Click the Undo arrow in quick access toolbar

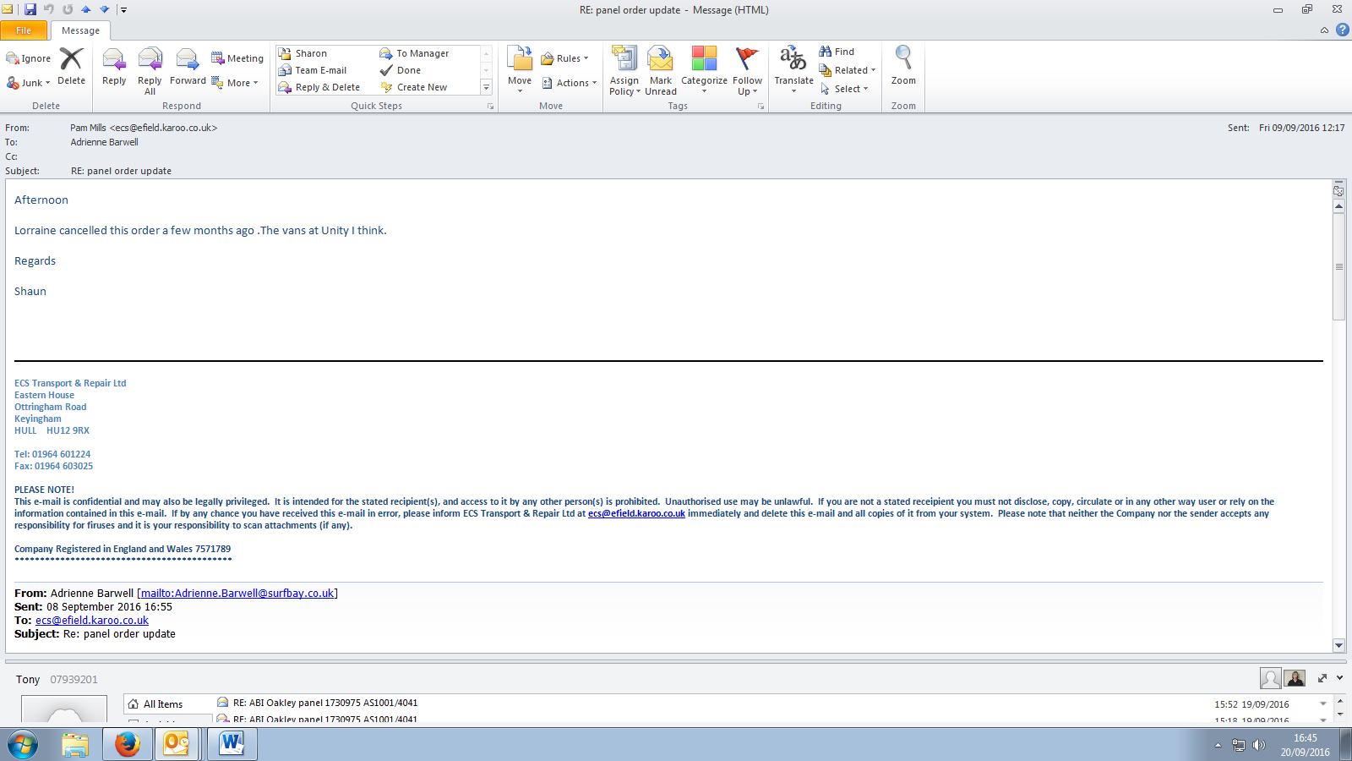pyautogui.click(x=49, y=9)
